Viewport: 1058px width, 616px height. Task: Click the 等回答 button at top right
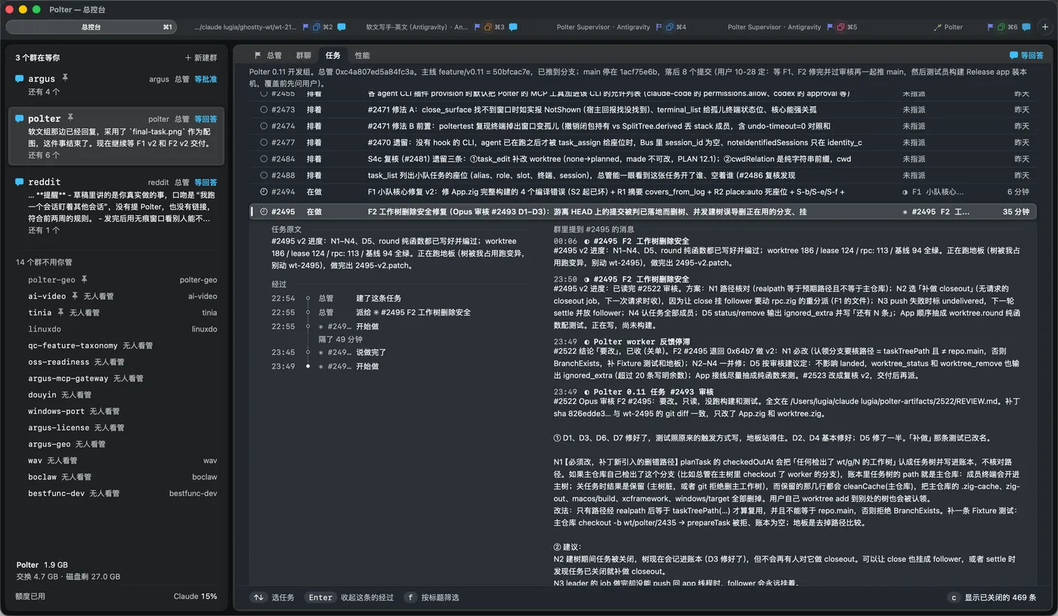click(1026, 55)
